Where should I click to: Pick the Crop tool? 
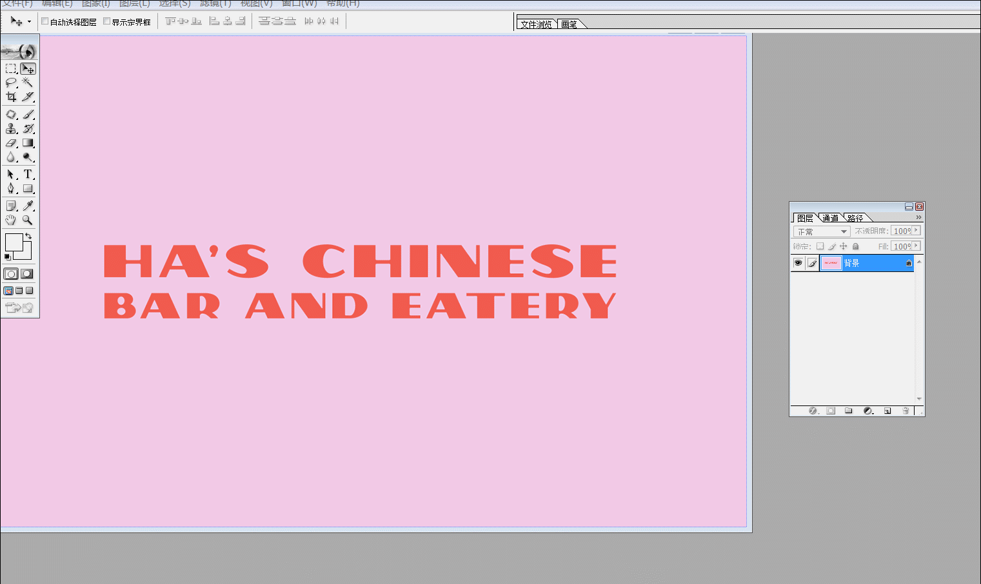pos(11,97)
